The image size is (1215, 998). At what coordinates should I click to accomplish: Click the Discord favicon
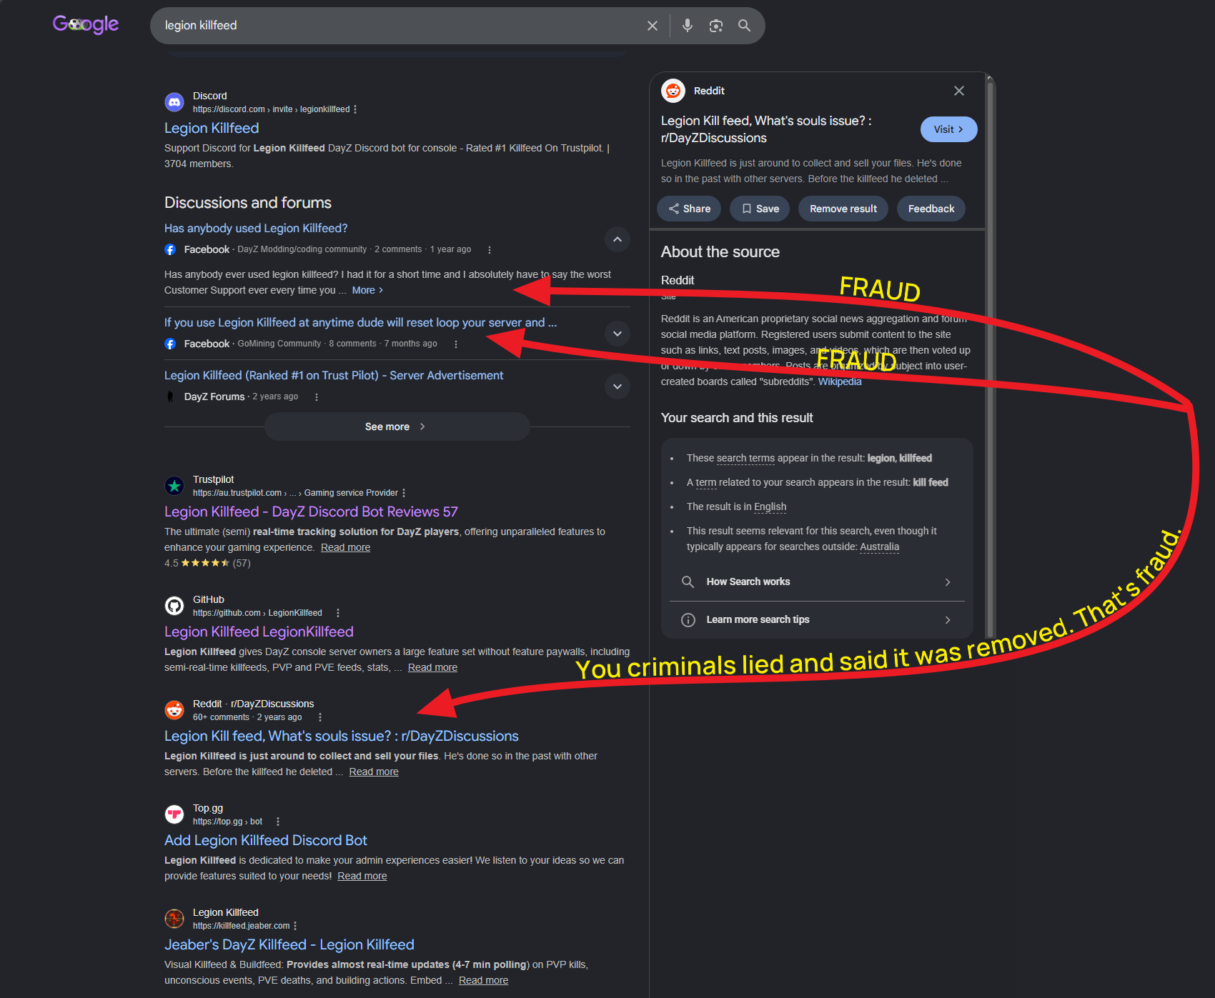coord(174,102)
